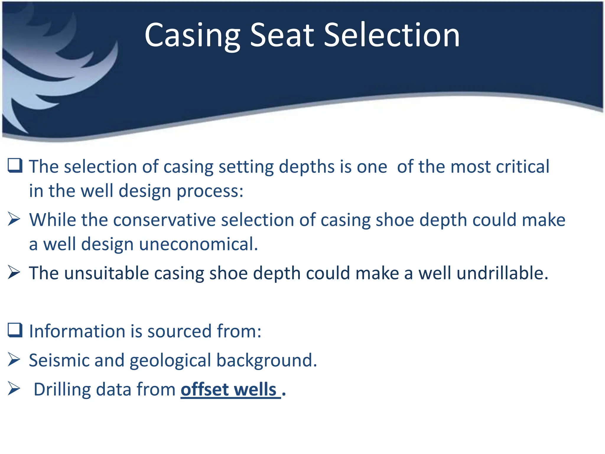
Task: Click the text 'Information is sourced from:'
Action: pyautogui.click(x=145, y=331)
